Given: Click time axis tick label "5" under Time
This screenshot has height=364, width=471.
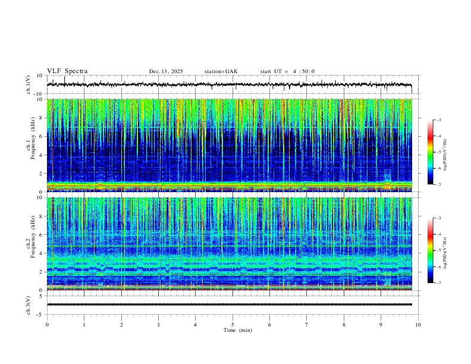Looking at the screenshot, I should tap(233, 325).
